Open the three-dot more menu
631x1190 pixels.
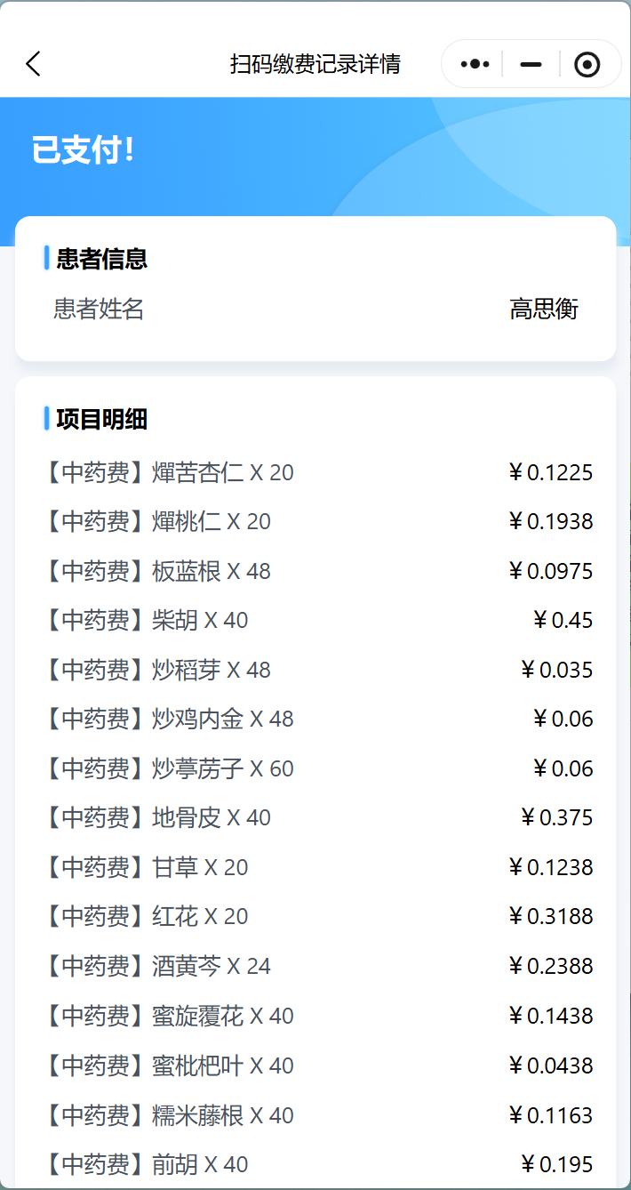pyautogui.click(x=475, y=64)
